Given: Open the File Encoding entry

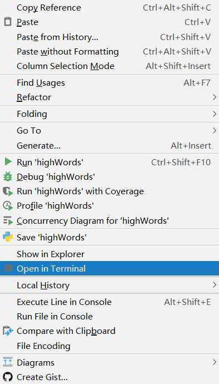Looking at the screenshot, I should click(109, 346).
